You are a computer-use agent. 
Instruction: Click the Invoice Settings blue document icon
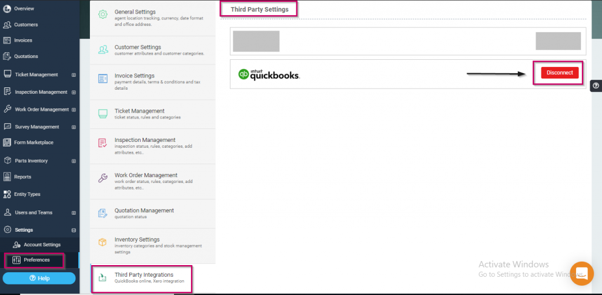(x=102, y=79)
